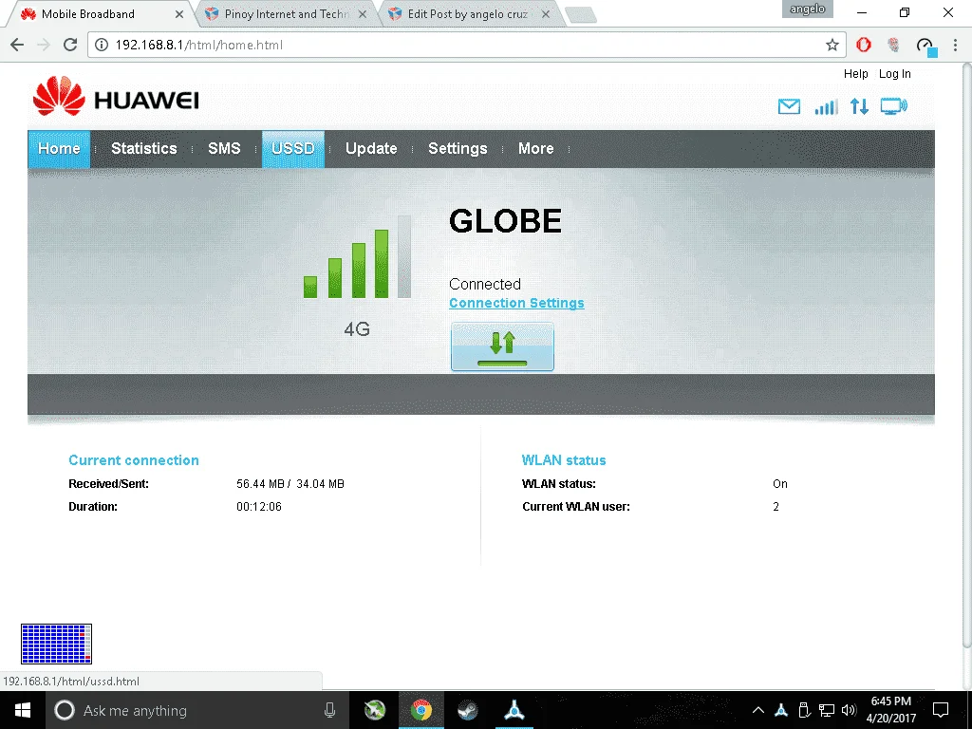Click the large green signal bars graphic
This screenshot has height=729, width=972.
pyautogui.click(x=357, y=257)
